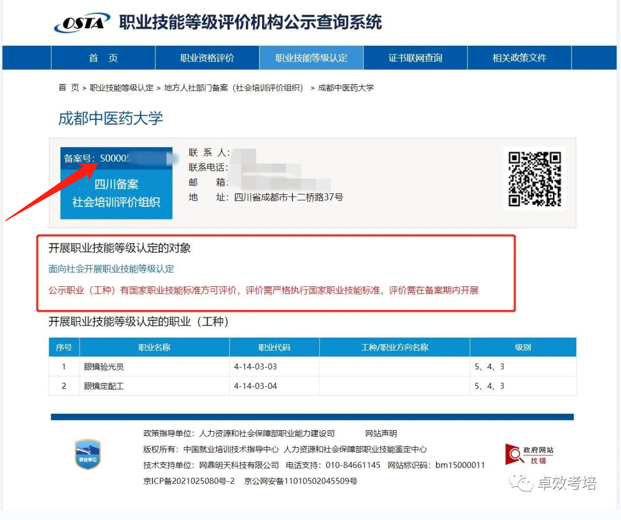Click the OSTA logo in header
This screenshot has width=621, height=520.
point(82,23)
